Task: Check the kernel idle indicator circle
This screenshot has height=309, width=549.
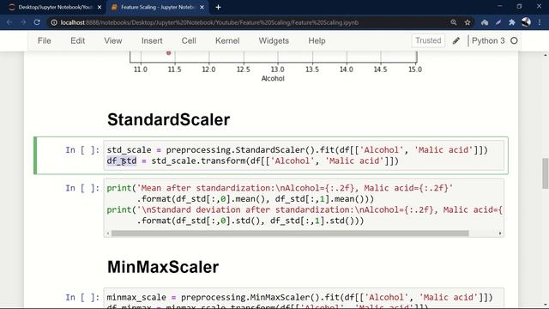Action: click(514, 40)
